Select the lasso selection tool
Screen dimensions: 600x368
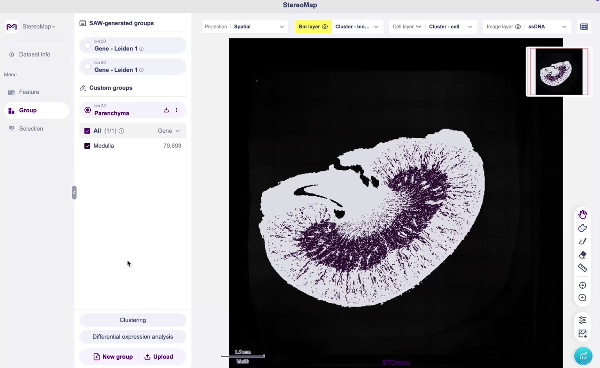[x=582, y=228]
